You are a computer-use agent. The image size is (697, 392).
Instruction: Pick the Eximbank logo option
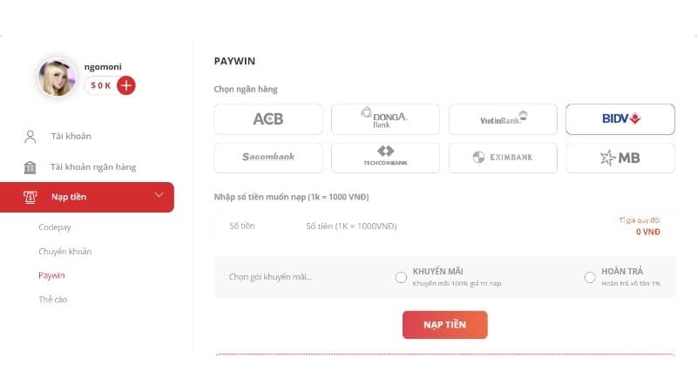tap(503, 158)
